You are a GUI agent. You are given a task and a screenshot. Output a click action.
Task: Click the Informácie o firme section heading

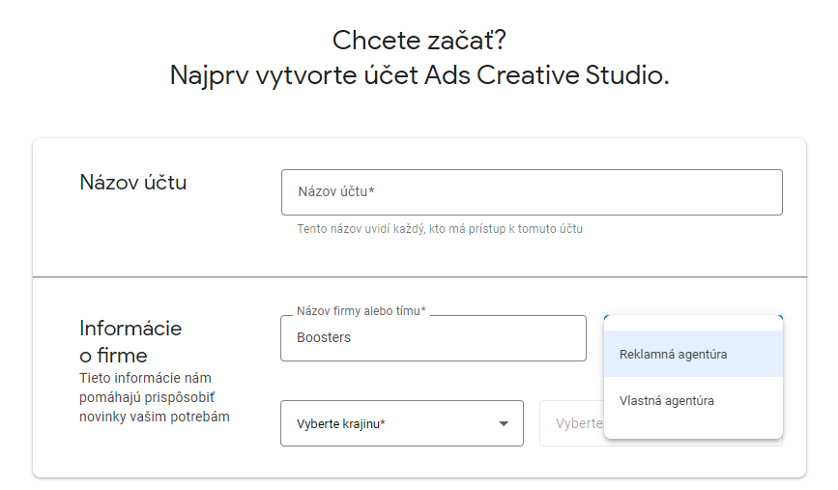click(x=130, y=341)
